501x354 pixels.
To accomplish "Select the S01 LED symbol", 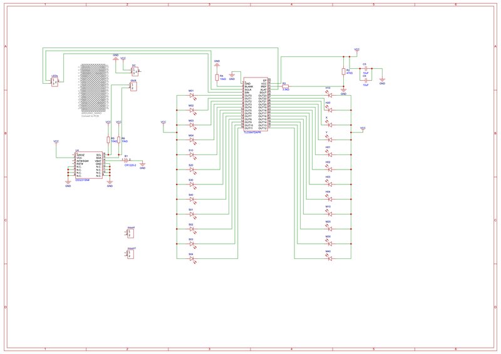I will [x=192, y=214].
